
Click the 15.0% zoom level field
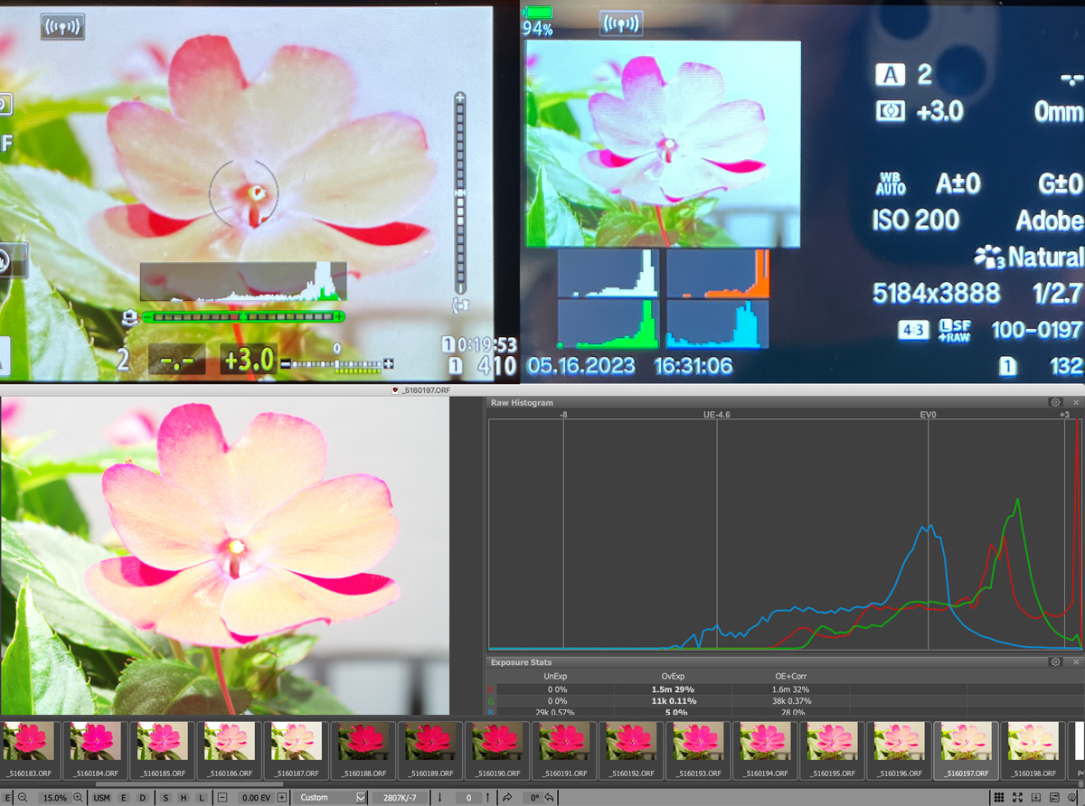[x=54, y=798]
